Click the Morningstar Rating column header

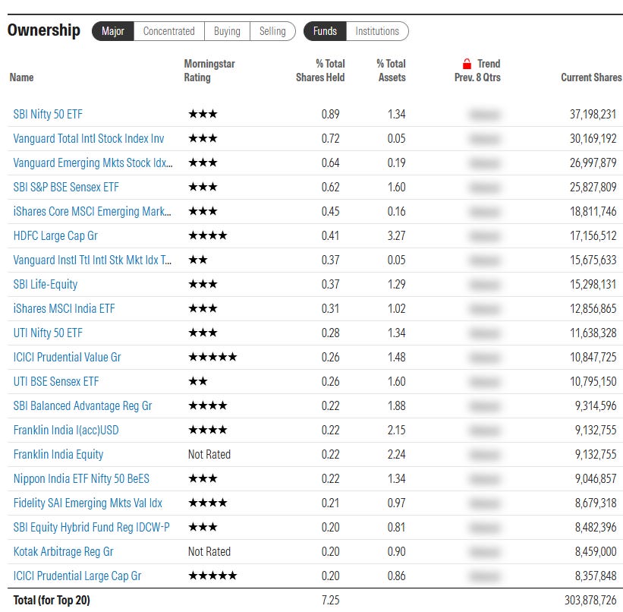click(x=209, y=71)
